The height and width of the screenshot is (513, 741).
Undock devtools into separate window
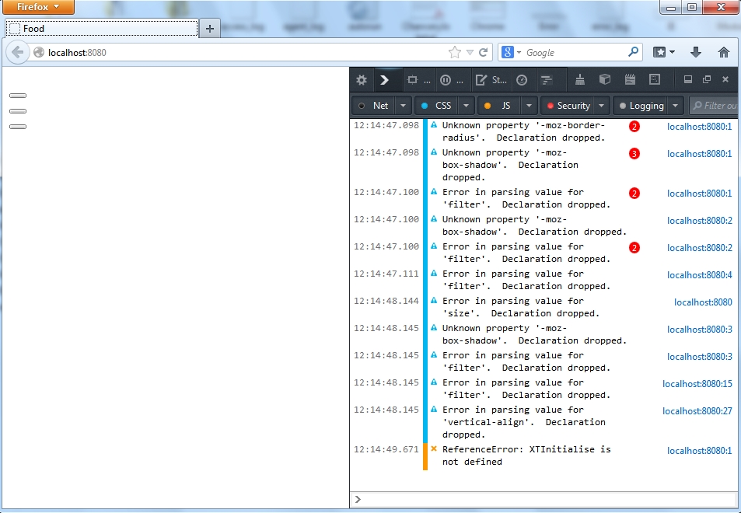[x=707, y=79]
